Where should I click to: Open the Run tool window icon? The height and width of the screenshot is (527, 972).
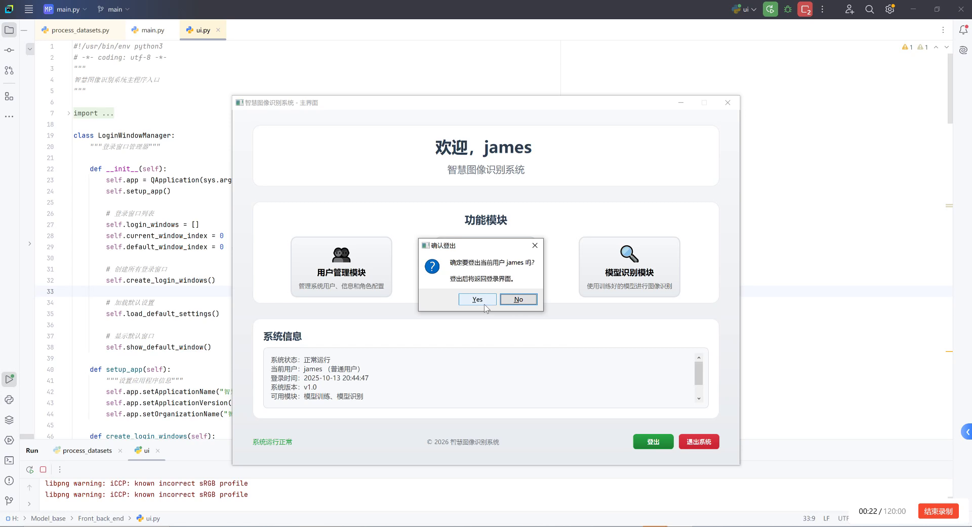pyautogui.click(x=9, y=379)
